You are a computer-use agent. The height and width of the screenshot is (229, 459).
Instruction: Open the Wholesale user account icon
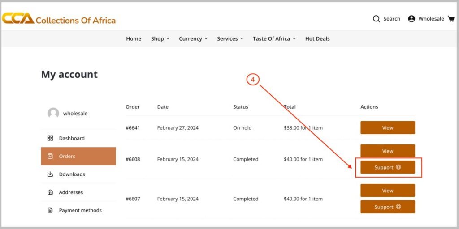coord(411,19)
